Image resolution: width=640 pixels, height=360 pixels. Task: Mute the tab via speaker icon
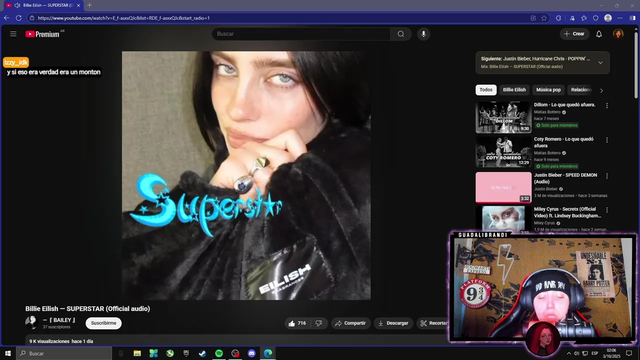17,5
